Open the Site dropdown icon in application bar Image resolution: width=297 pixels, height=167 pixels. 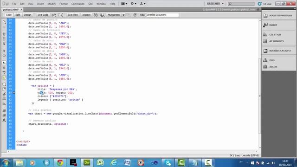click(142, 4)
